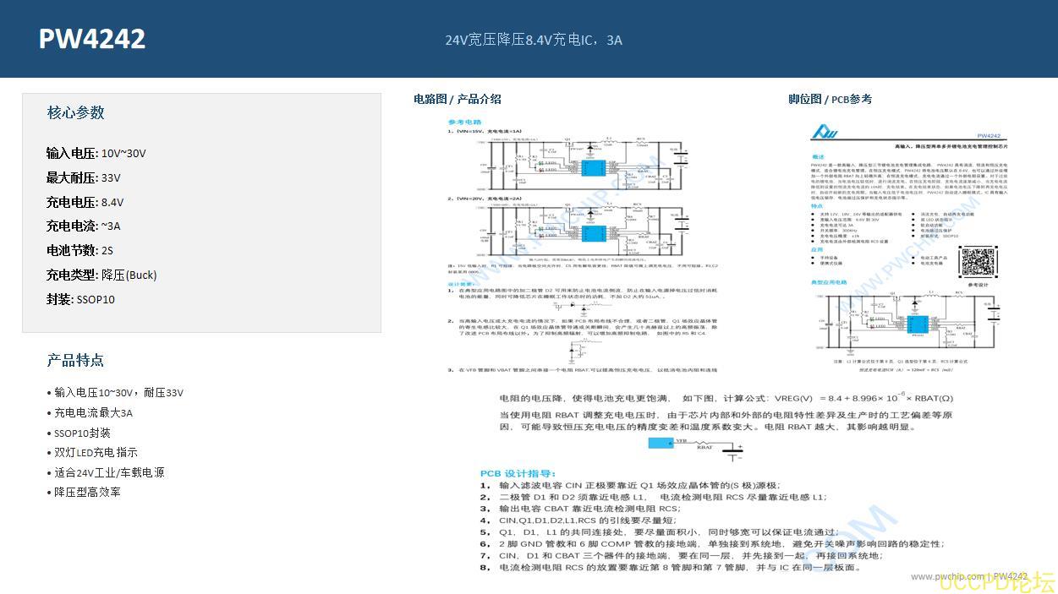
Task: Select the 充电电流: ~3A parameter row
Action: (x=83, y=226)
